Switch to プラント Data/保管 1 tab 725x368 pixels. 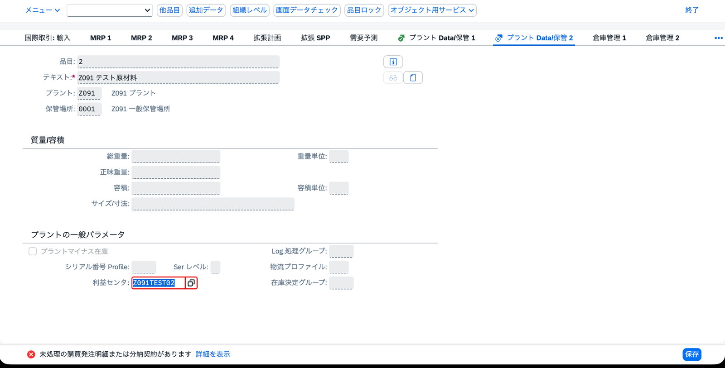point(436,38)
